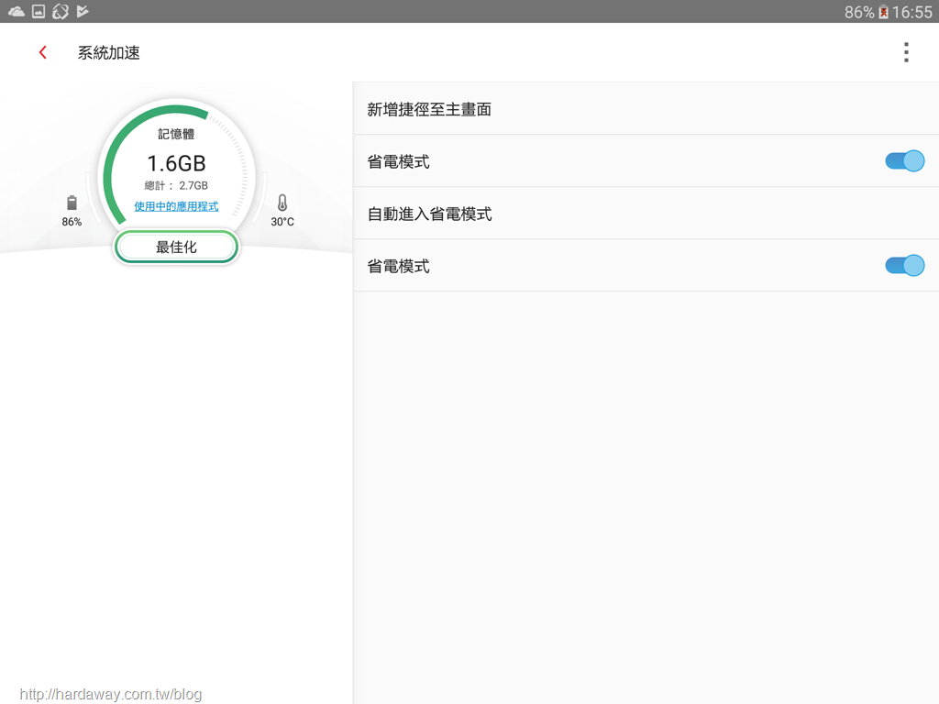Tap the 30°C temperature reading
Image resolution: width=939 pixels, height=704 pixels.
click(282, 222)
